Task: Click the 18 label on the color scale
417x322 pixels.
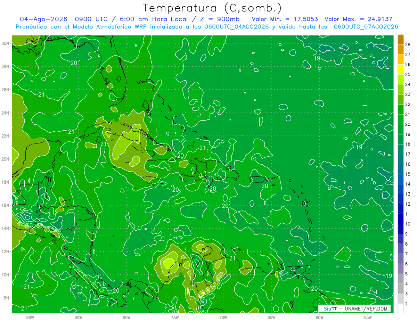Action: [408, 144]
